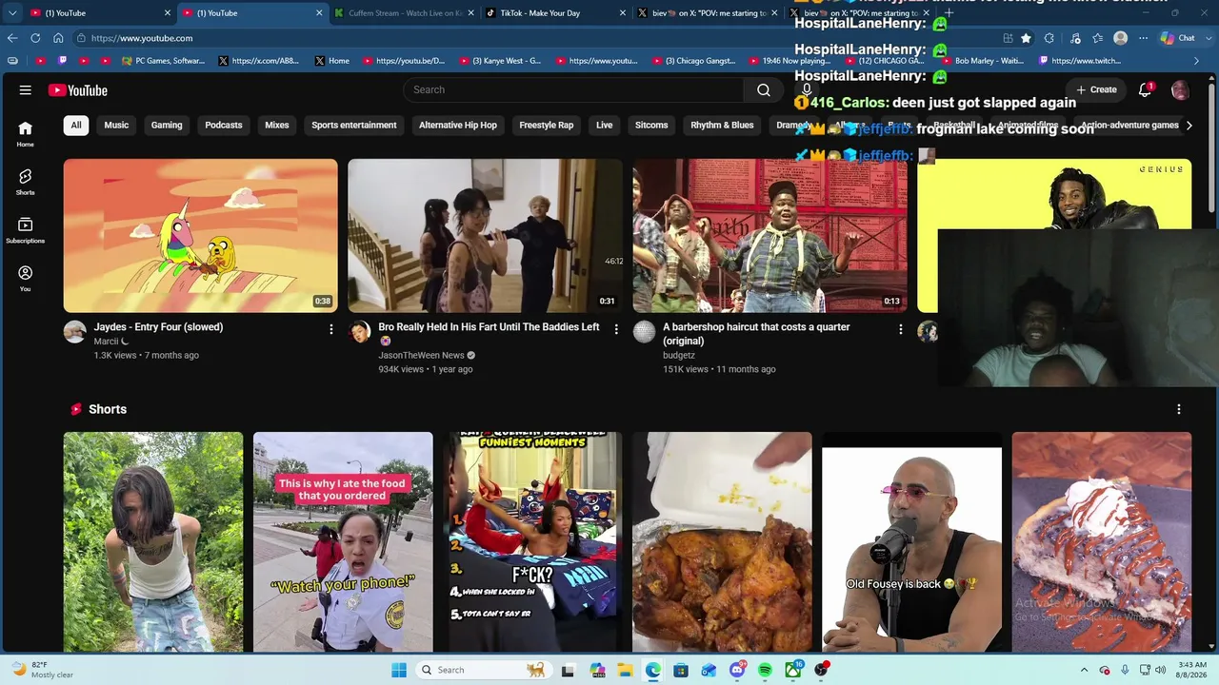
Task: Open Subscriptions in the sidebar
Action: (26, 230)
